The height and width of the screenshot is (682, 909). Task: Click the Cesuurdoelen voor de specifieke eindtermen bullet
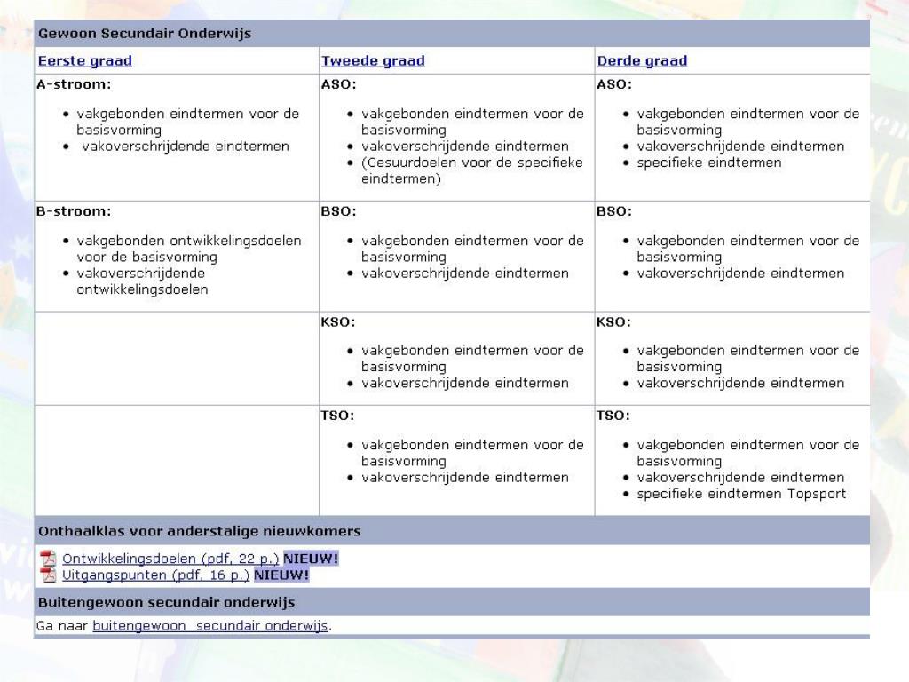pos(472,170)
